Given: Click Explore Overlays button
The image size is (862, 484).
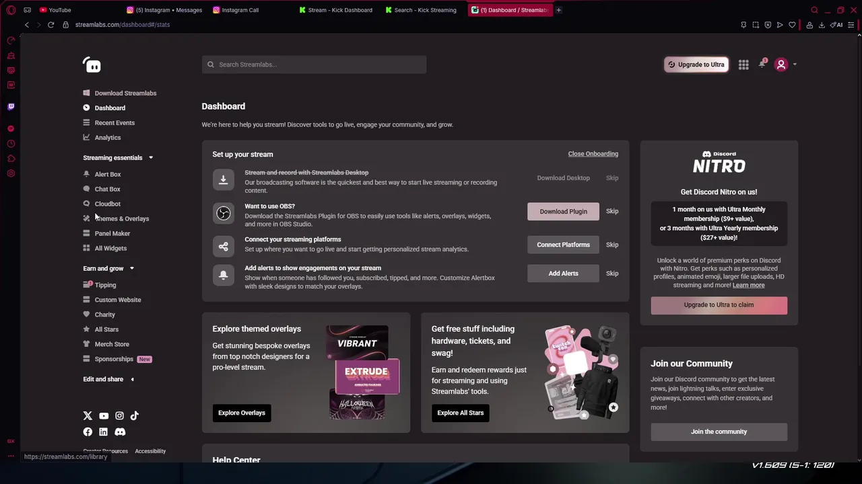Looking at the screenshot, I should [x=242, y=413].
